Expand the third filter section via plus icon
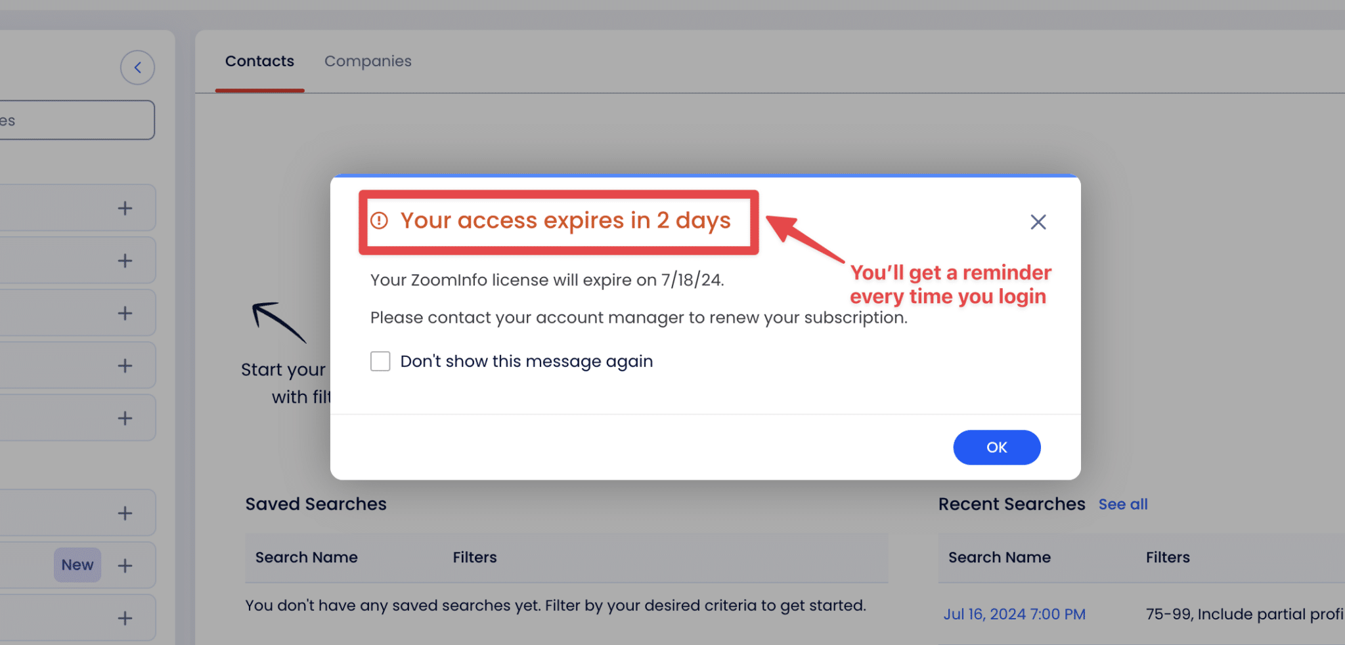1345x645 pixels. [x=125, y=312]
